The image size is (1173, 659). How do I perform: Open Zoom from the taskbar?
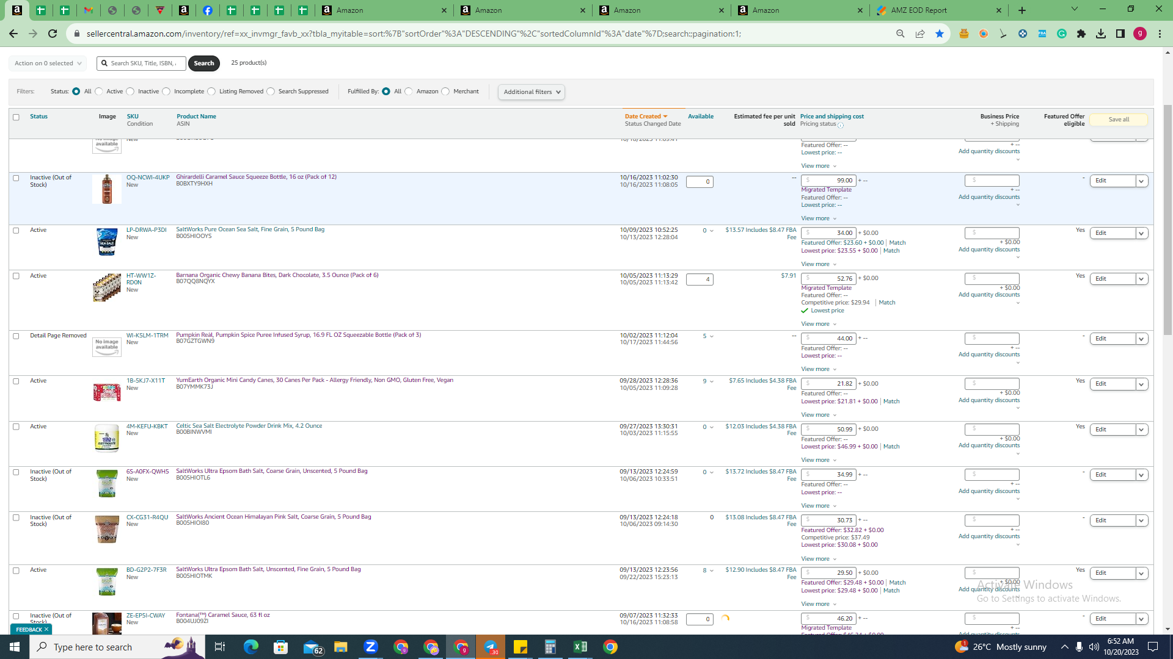tap(371, 647)
